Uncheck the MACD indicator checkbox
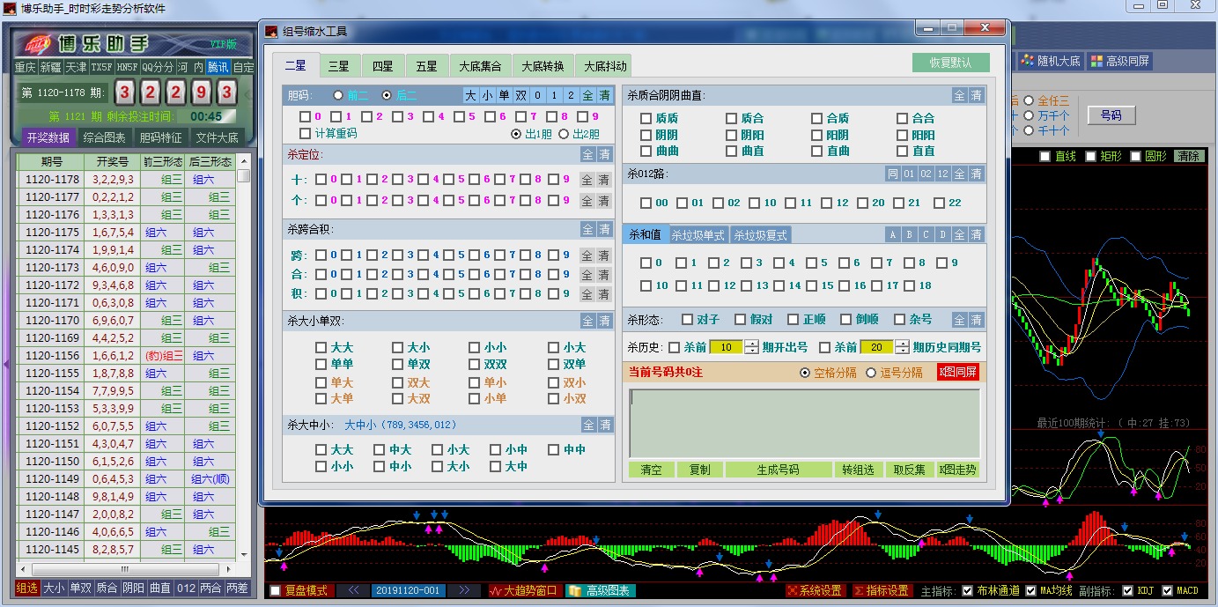The height and width of the screenshot is (607, 1218). pyautogui.click(x=1168, y=590)
